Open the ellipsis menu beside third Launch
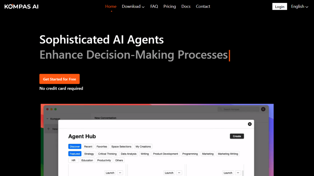Viewport: 314px width, 176px height. (x=238, y=173)
